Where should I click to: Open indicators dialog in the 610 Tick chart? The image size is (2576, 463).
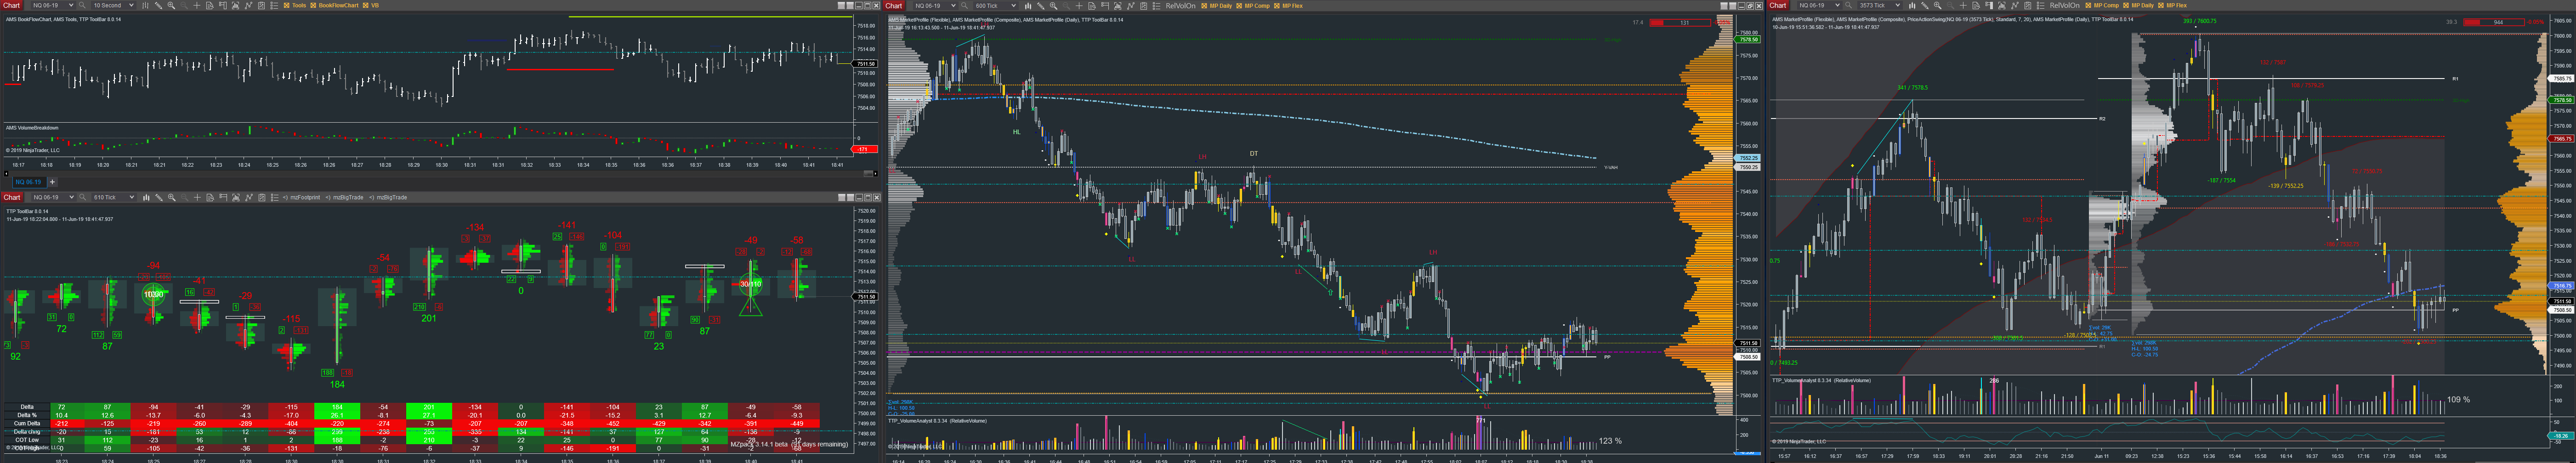coord(236,197)
